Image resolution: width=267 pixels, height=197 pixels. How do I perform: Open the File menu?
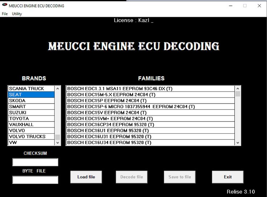[x=5, y=14]
